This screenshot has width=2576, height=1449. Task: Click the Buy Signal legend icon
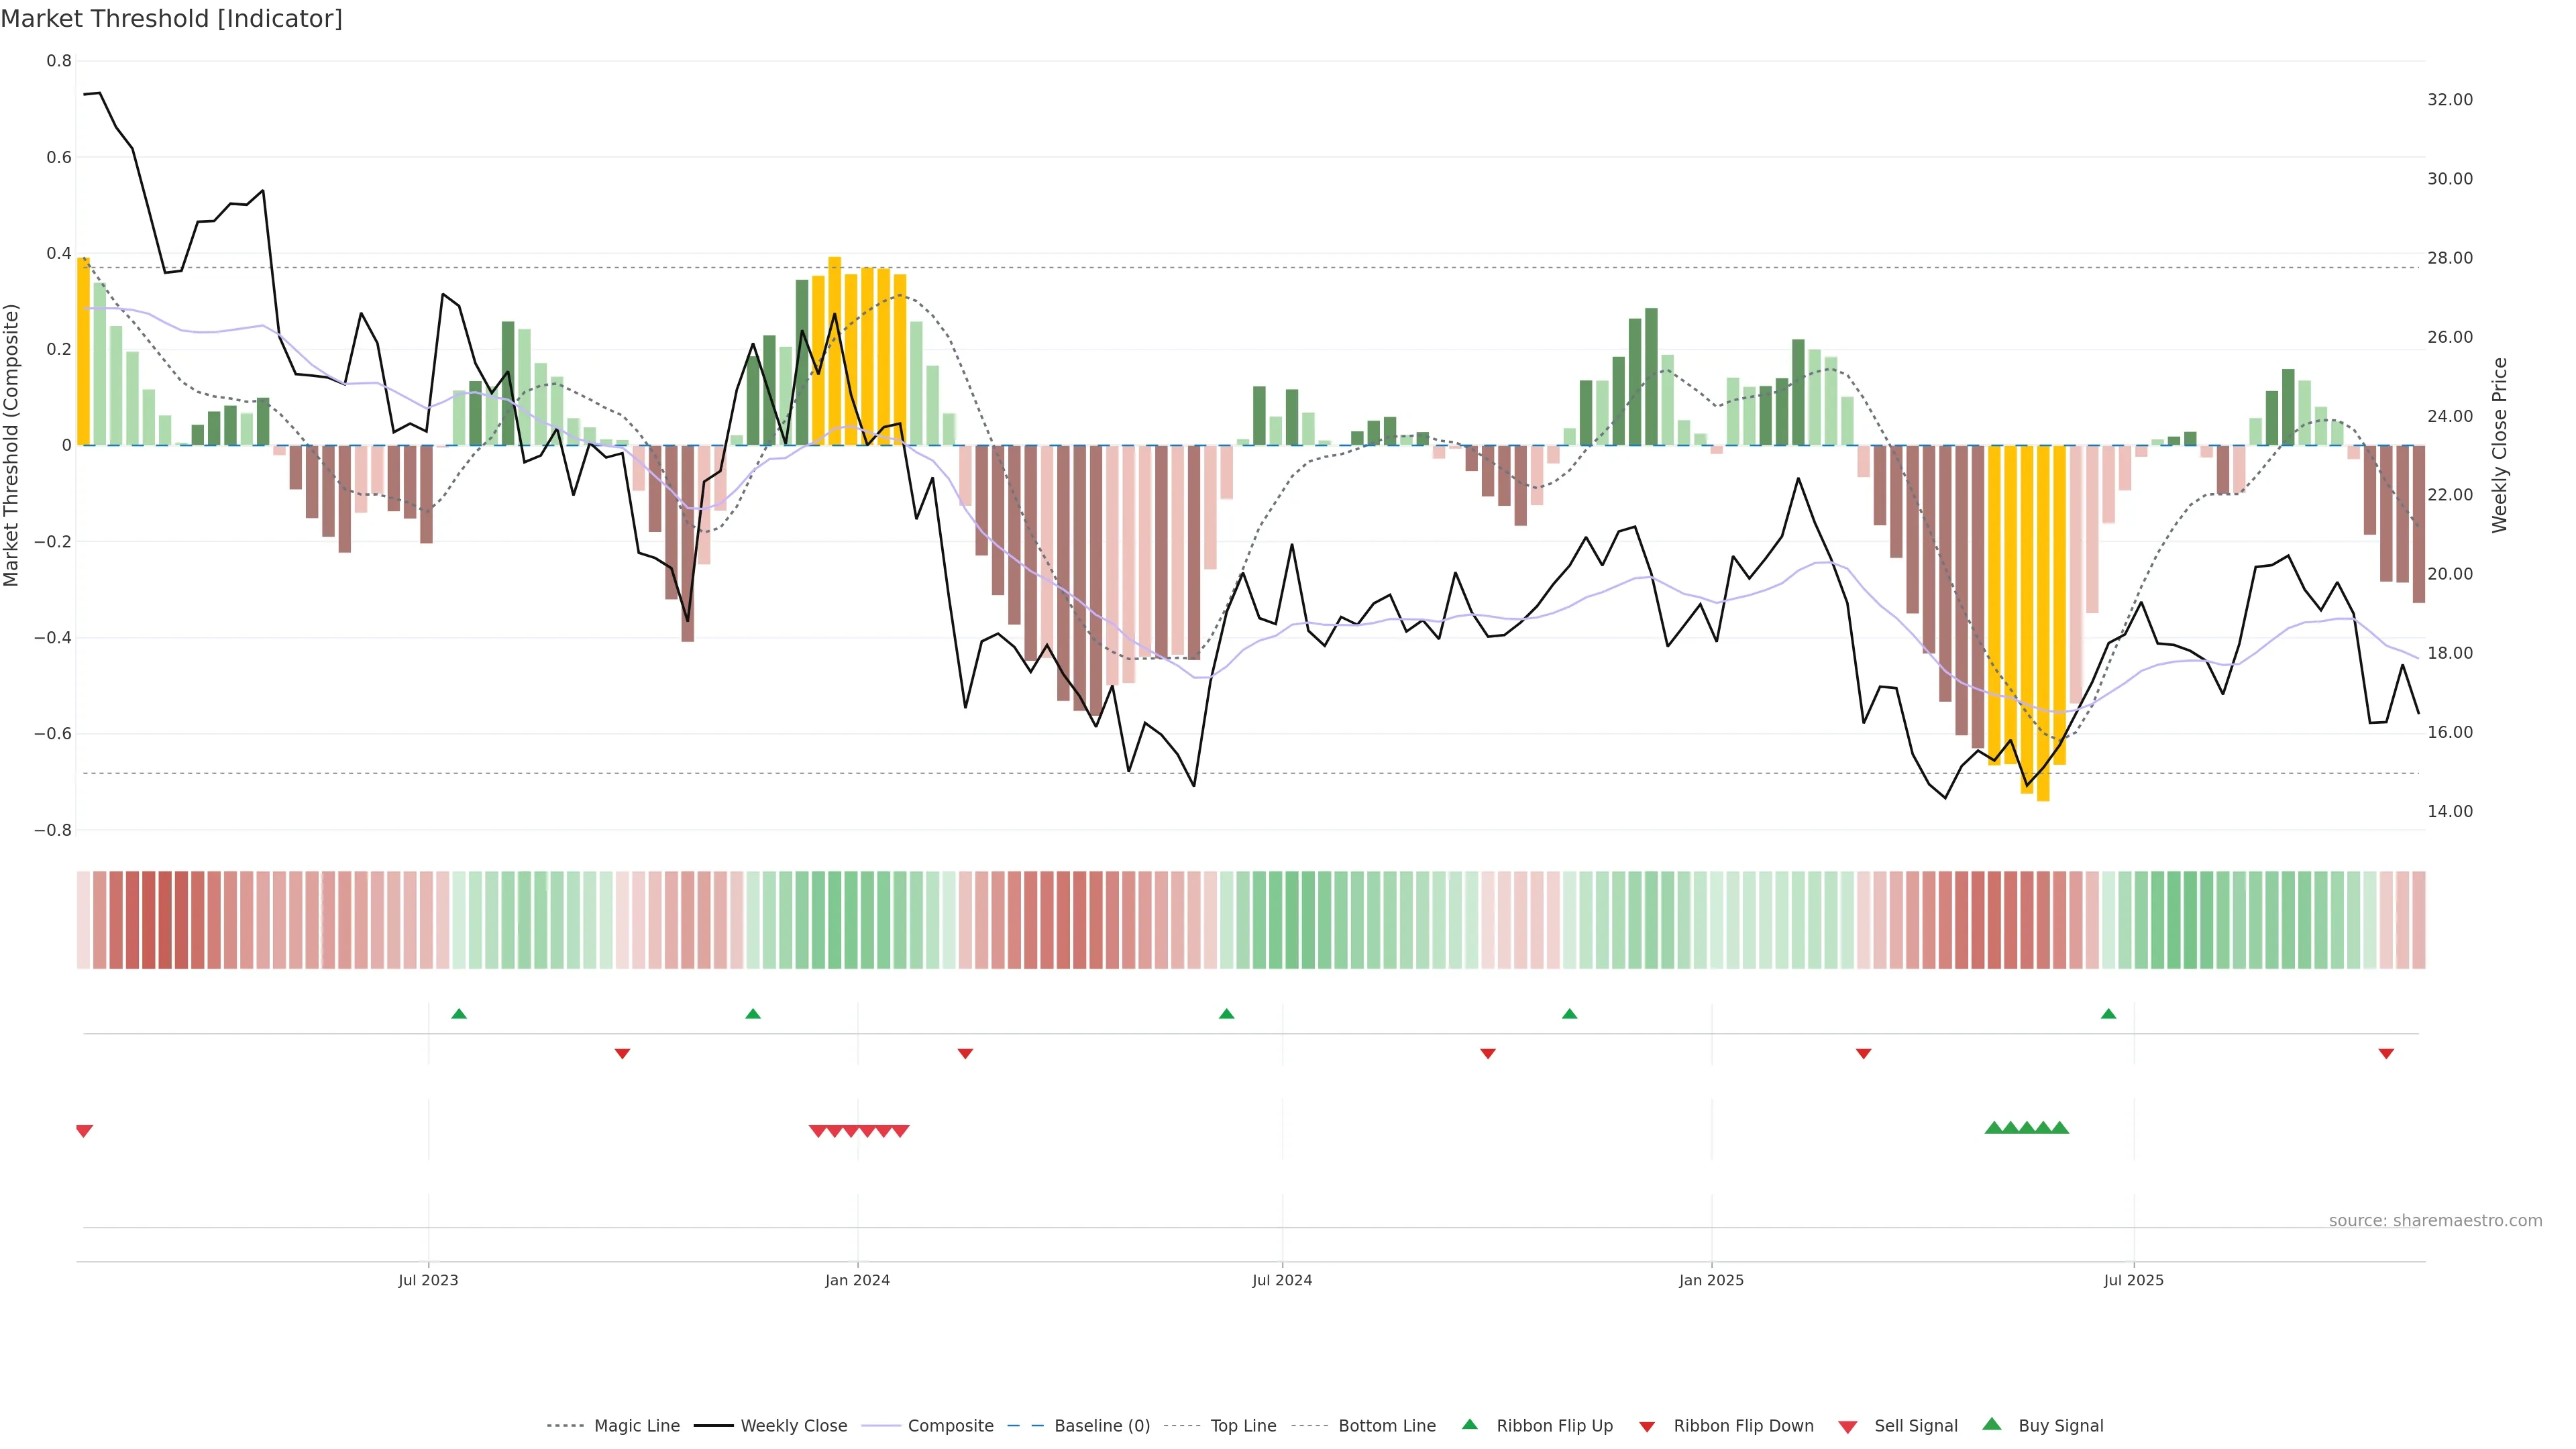[x=1992, y=1424]
